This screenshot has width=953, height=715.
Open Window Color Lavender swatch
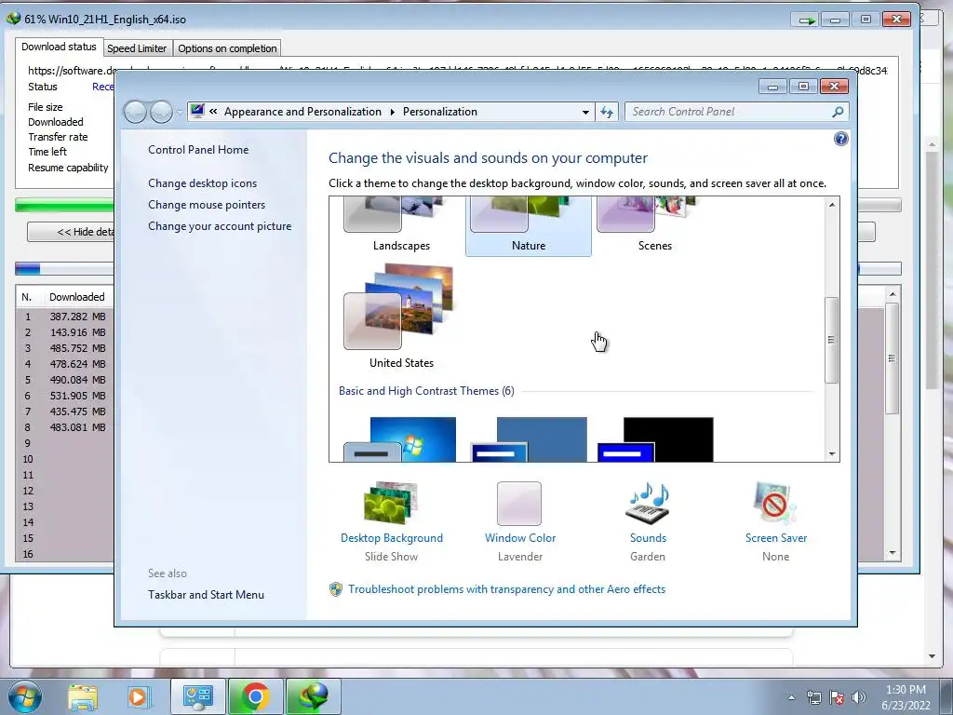coord(519,504)
